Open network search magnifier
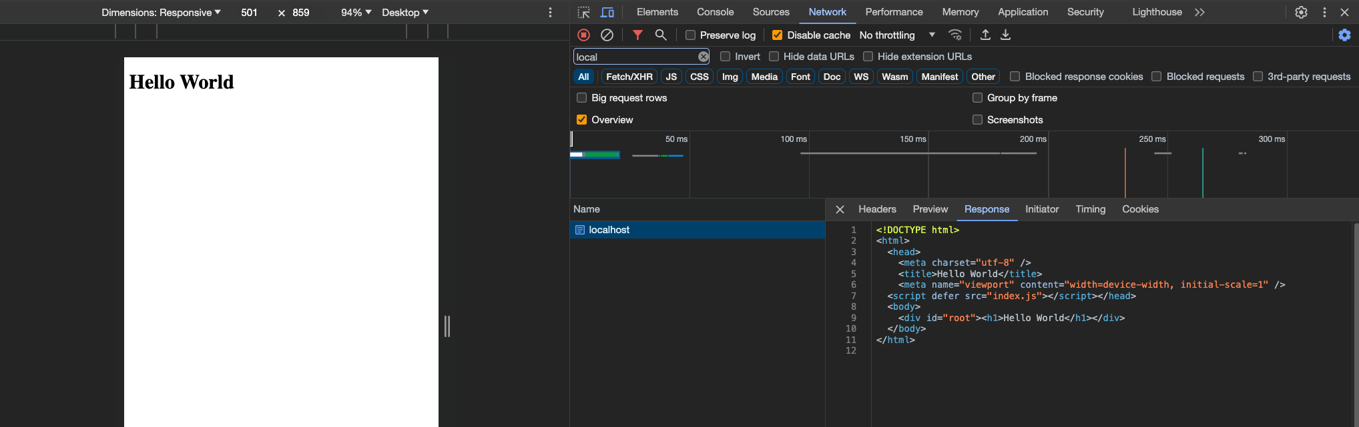Image resolution: width=1359 pixels, height=427 pixels. 661,35
